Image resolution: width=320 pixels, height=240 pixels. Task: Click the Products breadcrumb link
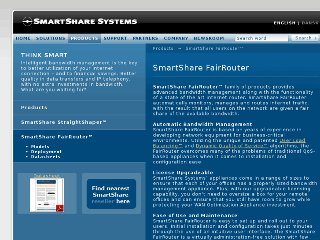coord(163,48)
